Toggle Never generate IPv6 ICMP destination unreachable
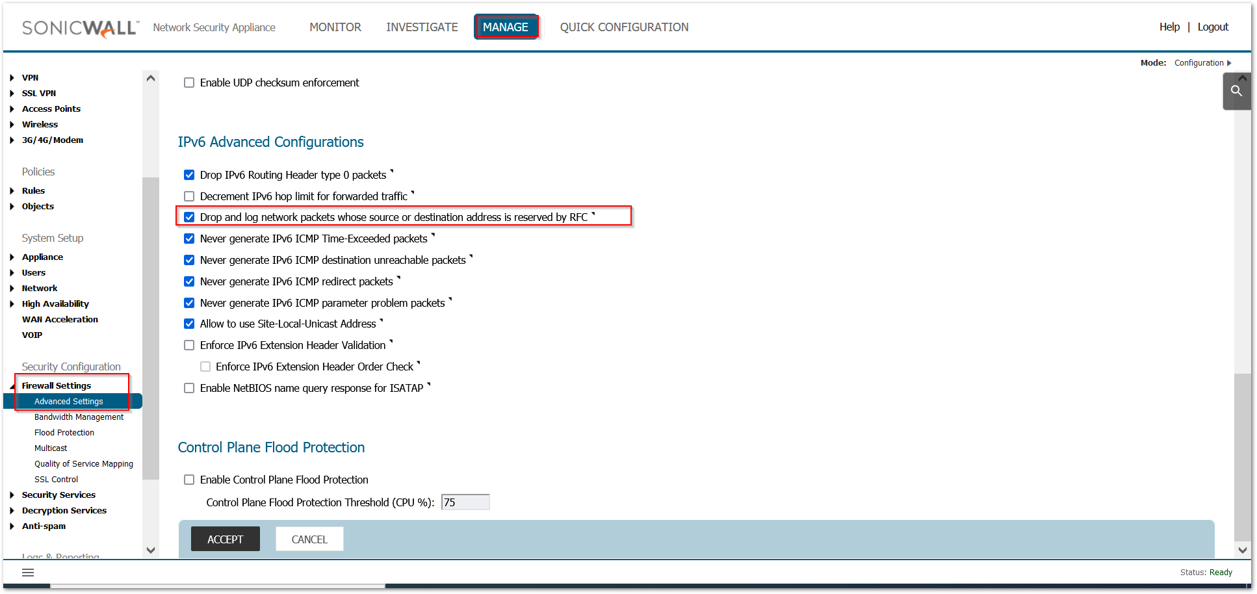 (x=189, y=260)
